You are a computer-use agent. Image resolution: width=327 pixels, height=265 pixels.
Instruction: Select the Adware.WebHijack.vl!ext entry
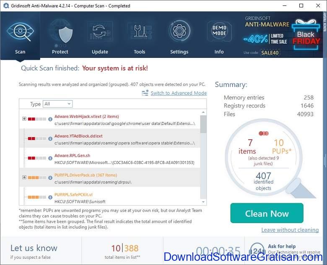109,119
